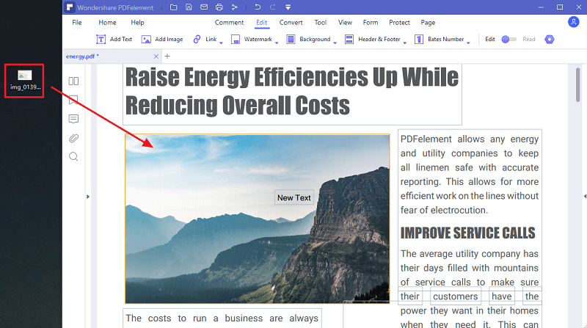Image resolution: width=587 pixels, height=328 pixels.
Task: Open the File menu
Action: (77, 23)
